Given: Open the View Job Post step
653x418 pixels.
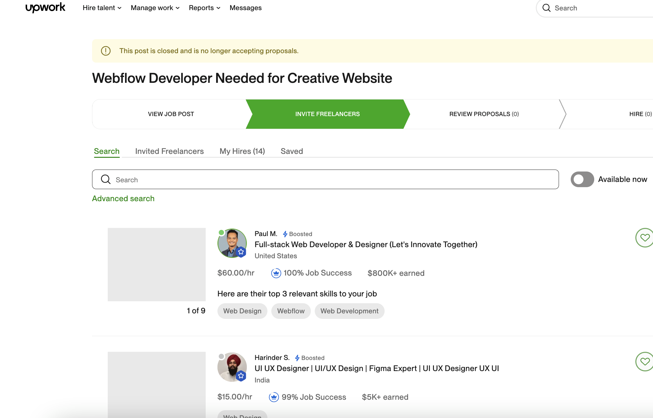Looking at the screenshot, I should point(171,114).
